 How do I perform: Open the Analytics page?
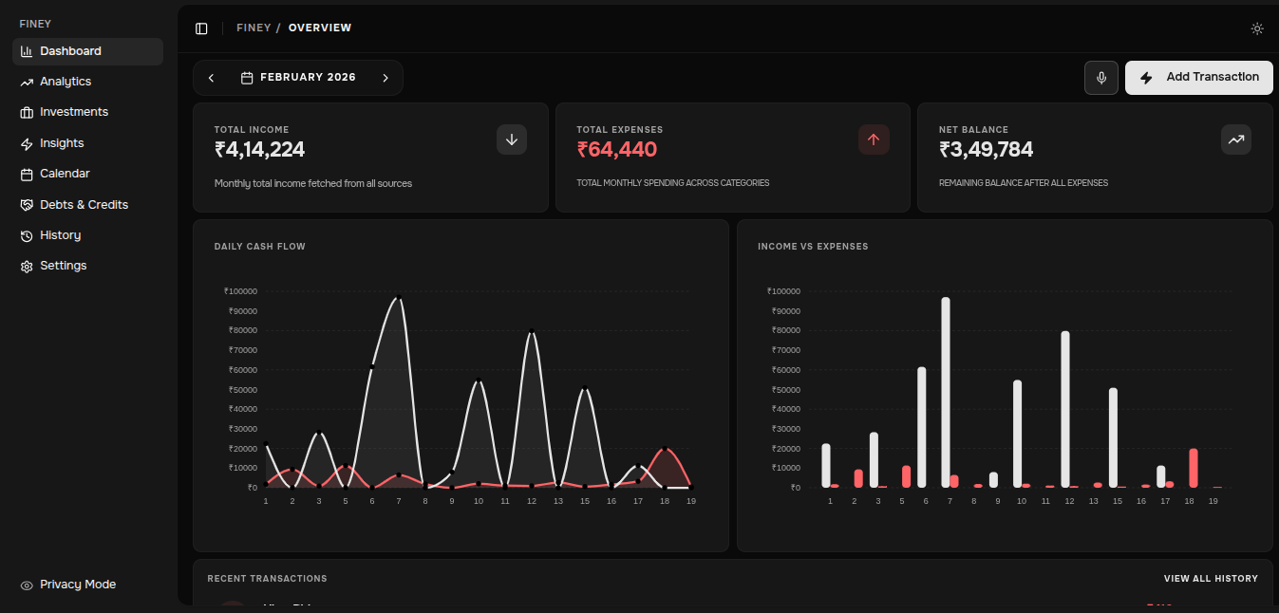(66, 82)
